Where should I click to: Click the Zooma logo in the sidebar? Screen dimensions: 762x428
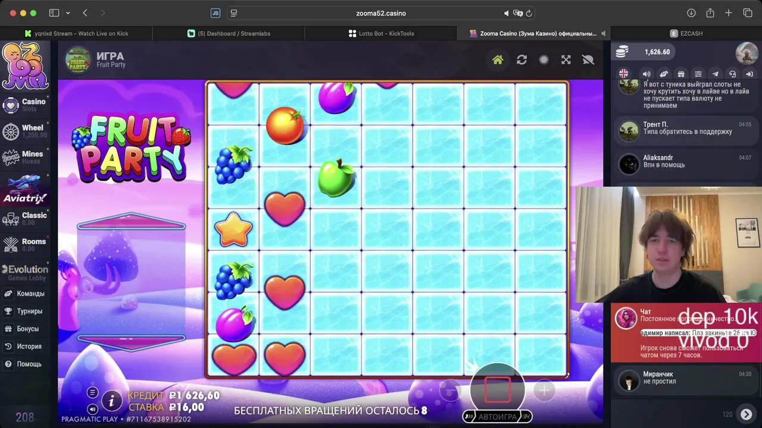click(x=24, y=66)
